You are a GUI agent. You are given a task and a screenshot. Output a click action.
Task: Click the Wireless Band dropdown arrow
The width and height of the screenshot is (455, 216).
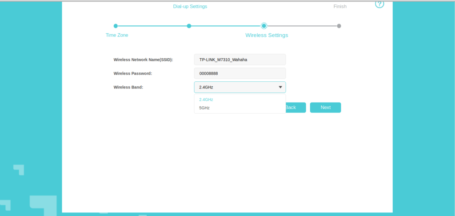click(x=280, y=87)
